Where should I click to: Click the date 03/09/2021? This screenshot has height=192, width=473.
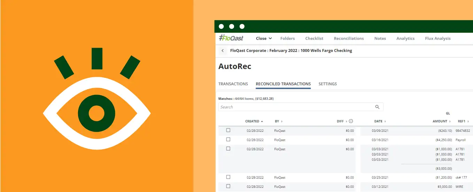coord(380,131)
